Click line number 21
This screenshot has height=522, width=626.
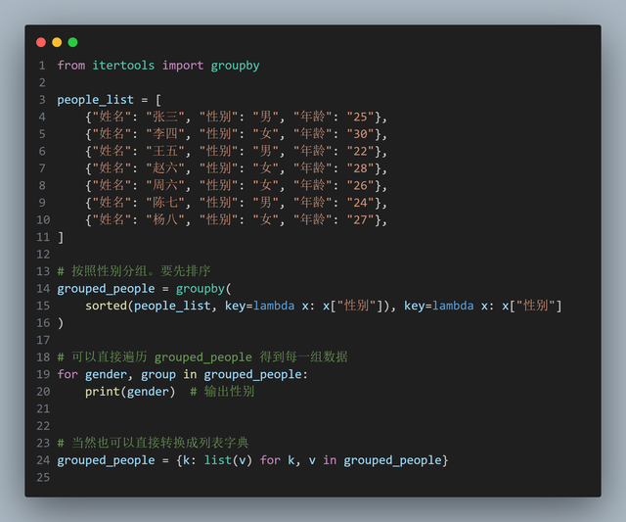coord(43,409)
